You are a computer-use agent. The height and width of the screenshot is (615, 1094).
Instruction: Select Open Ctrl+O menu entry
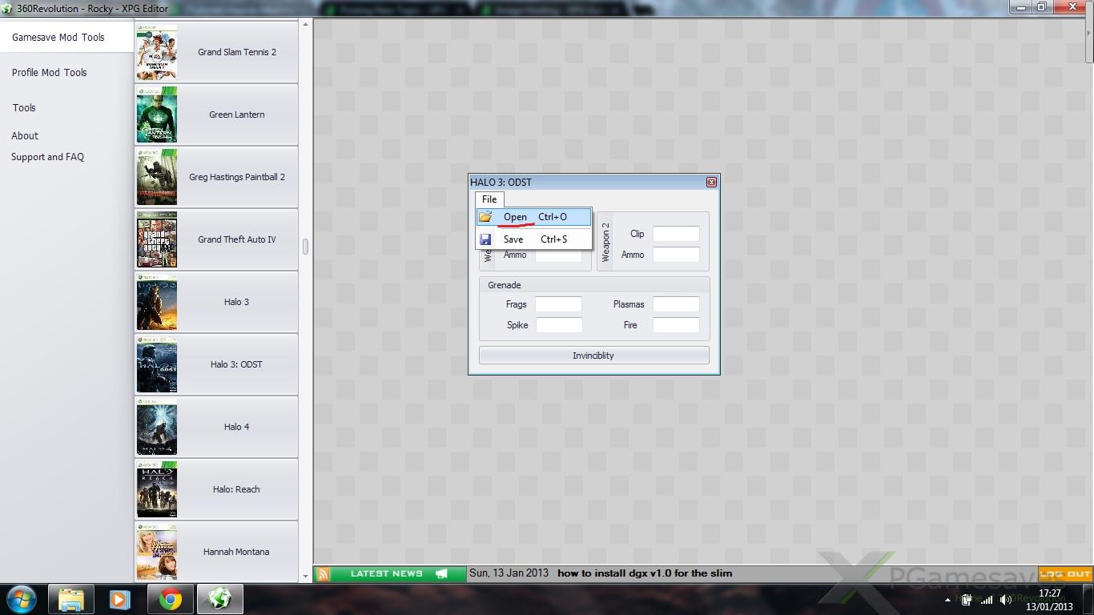[534, 217]
